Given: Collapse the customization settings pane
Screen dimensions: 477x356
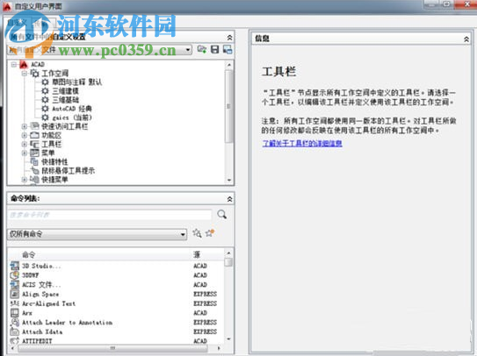Looking at the screenshot, I should coord(229,38).
